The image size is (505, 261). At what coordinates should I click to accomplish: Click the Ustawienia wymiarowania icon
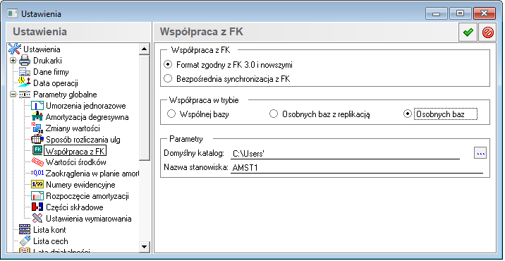(x=37, y=219)
